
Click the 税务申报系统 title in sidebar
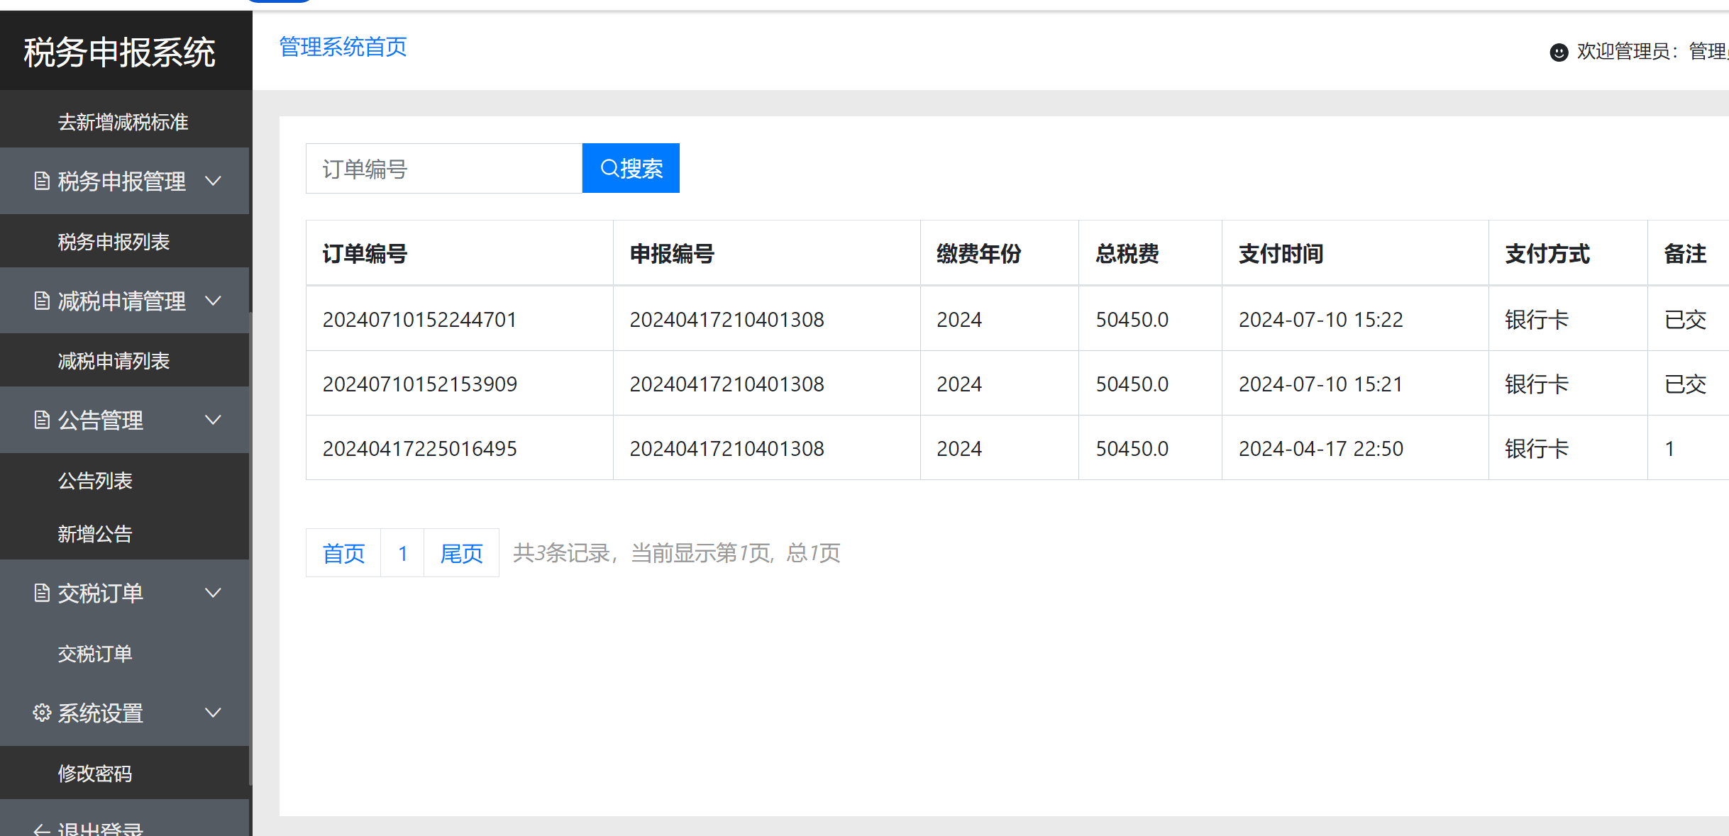click(119, 52)
